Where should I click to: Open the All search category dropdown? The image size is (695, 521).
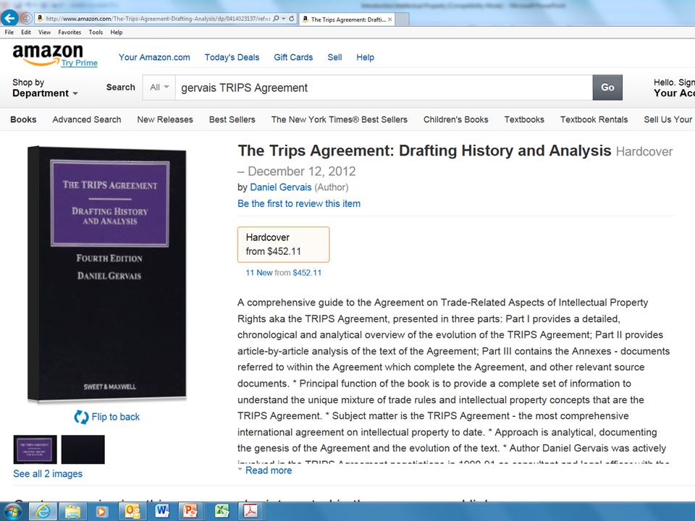159,88
